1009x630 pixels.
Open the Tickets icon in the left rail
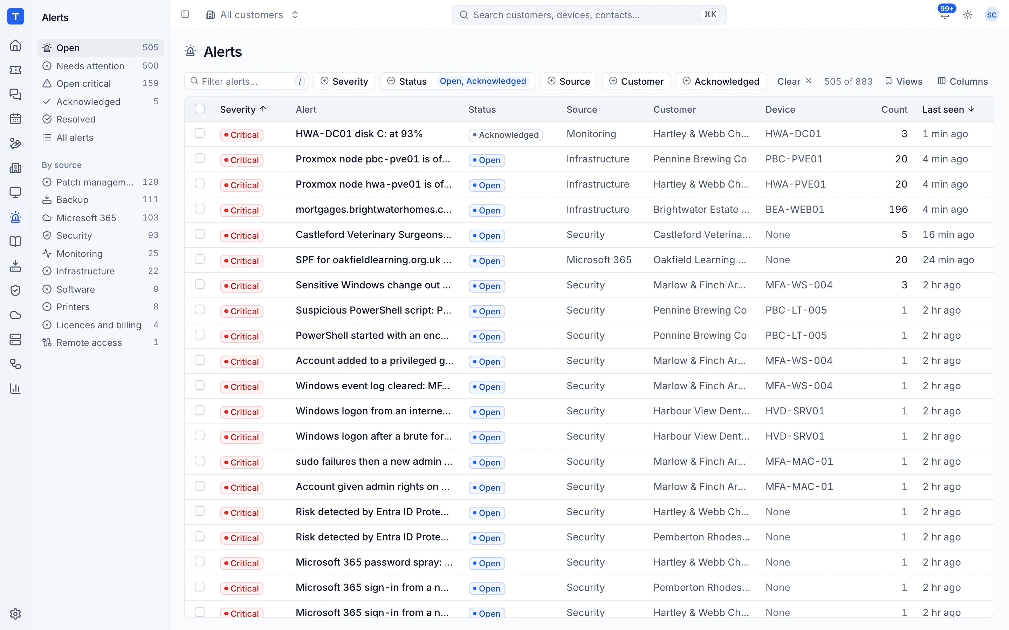[x=15, y=70]
